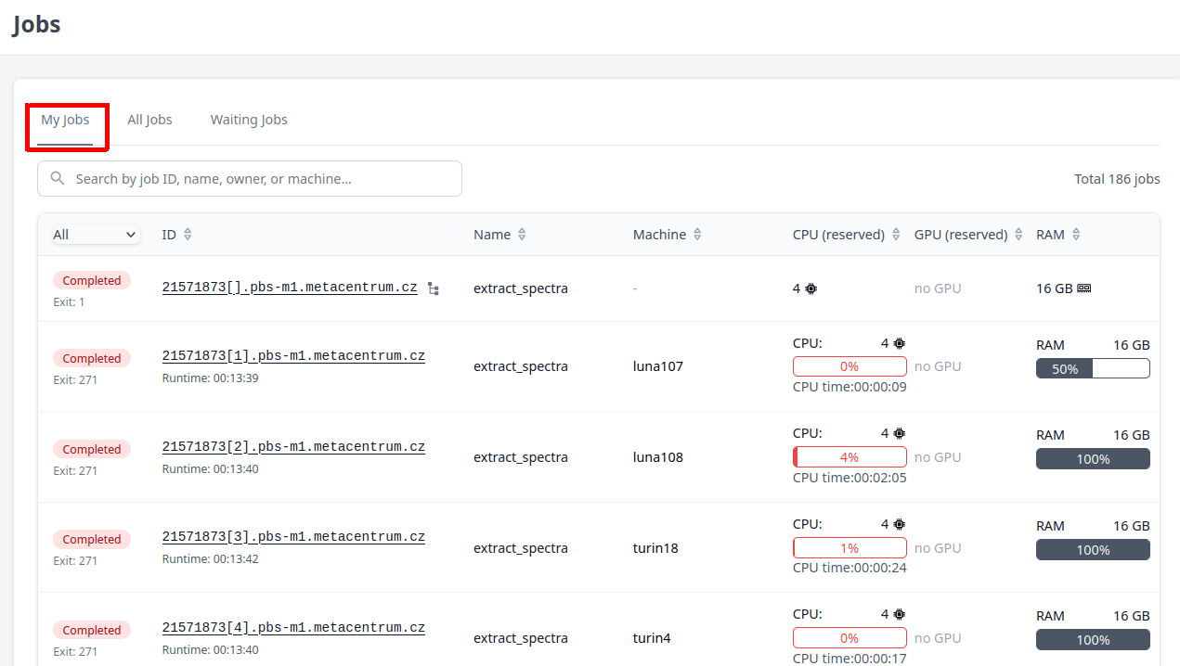Click the CPU chip icon in luna107 row
The image size is (1180, 666).
[x=899, y=343]
